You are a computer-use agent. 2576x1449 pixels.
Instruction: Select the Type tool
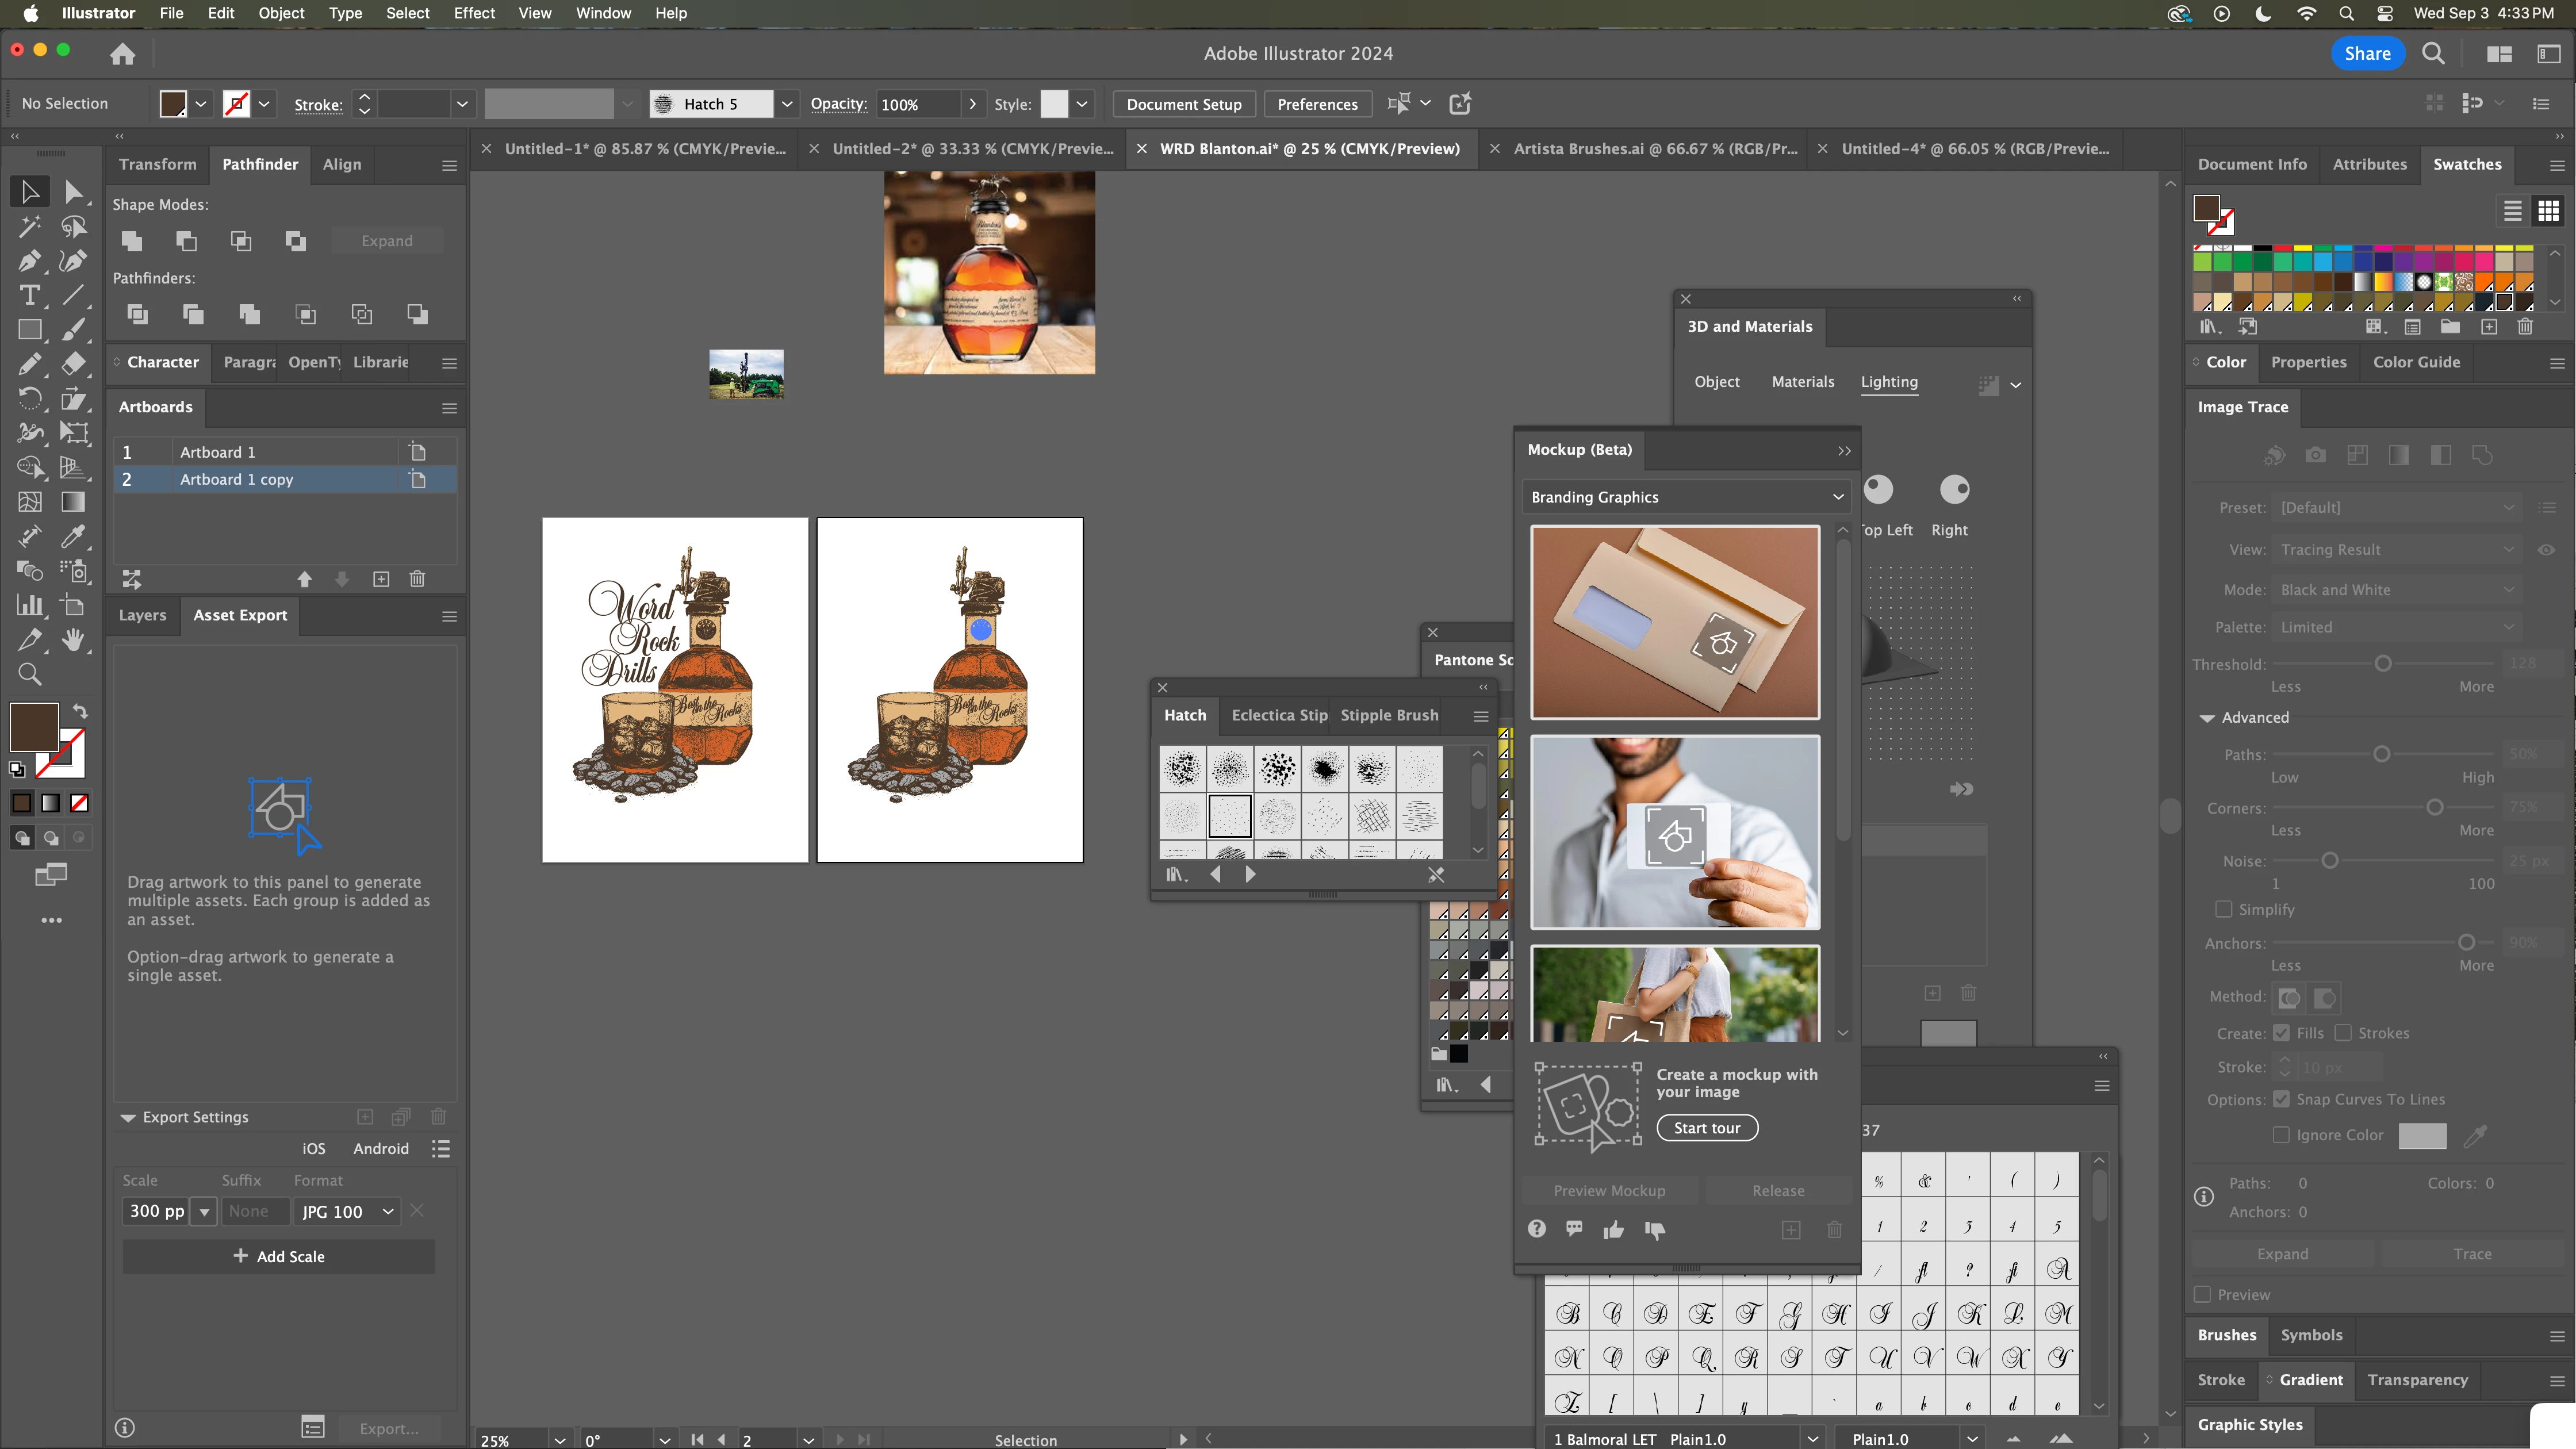pyautogui.click(x=29, y=295)
